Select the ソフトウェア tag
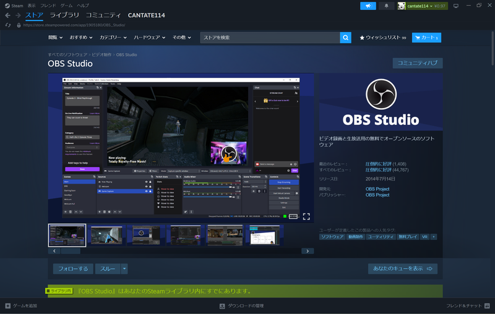The width and height of the screenshot is (495, 314). click(x=332, y=237)
